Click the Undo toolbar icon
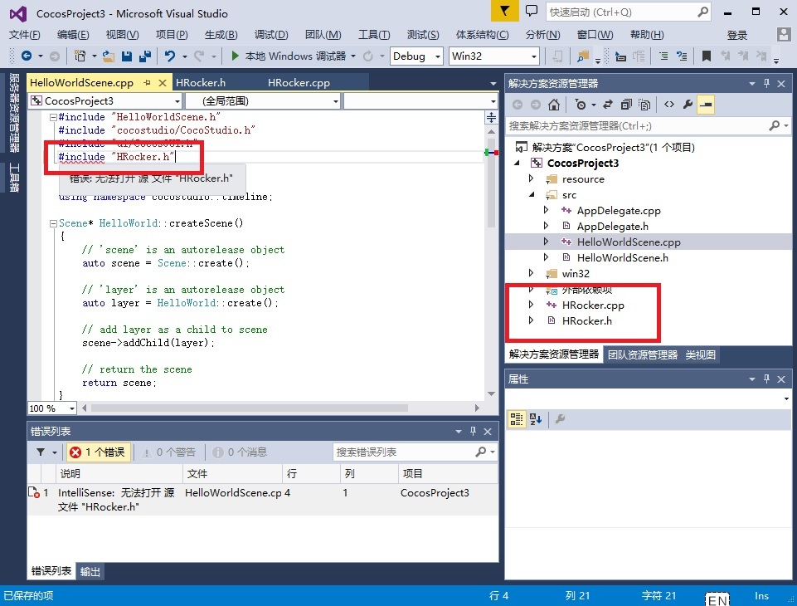Screen dimensions: 797x606 pyautogui.click(x=170, y=56)
